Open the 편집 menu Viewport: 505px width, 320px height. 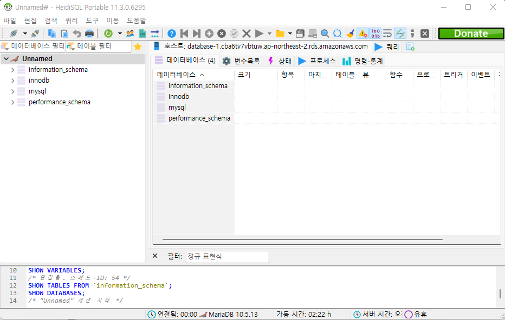point(30,21)
